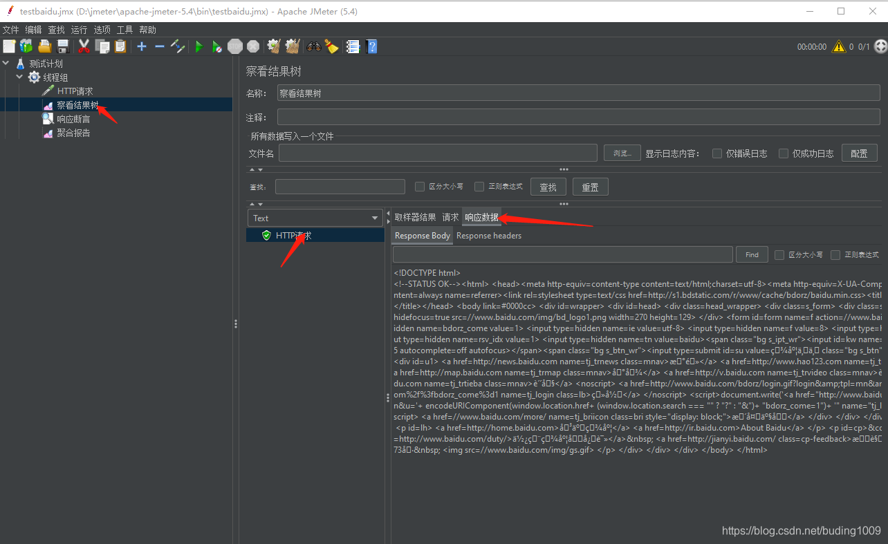Switch to Response Body tab
This screenshot has height=544, width=888.
(x=423, y=236)
